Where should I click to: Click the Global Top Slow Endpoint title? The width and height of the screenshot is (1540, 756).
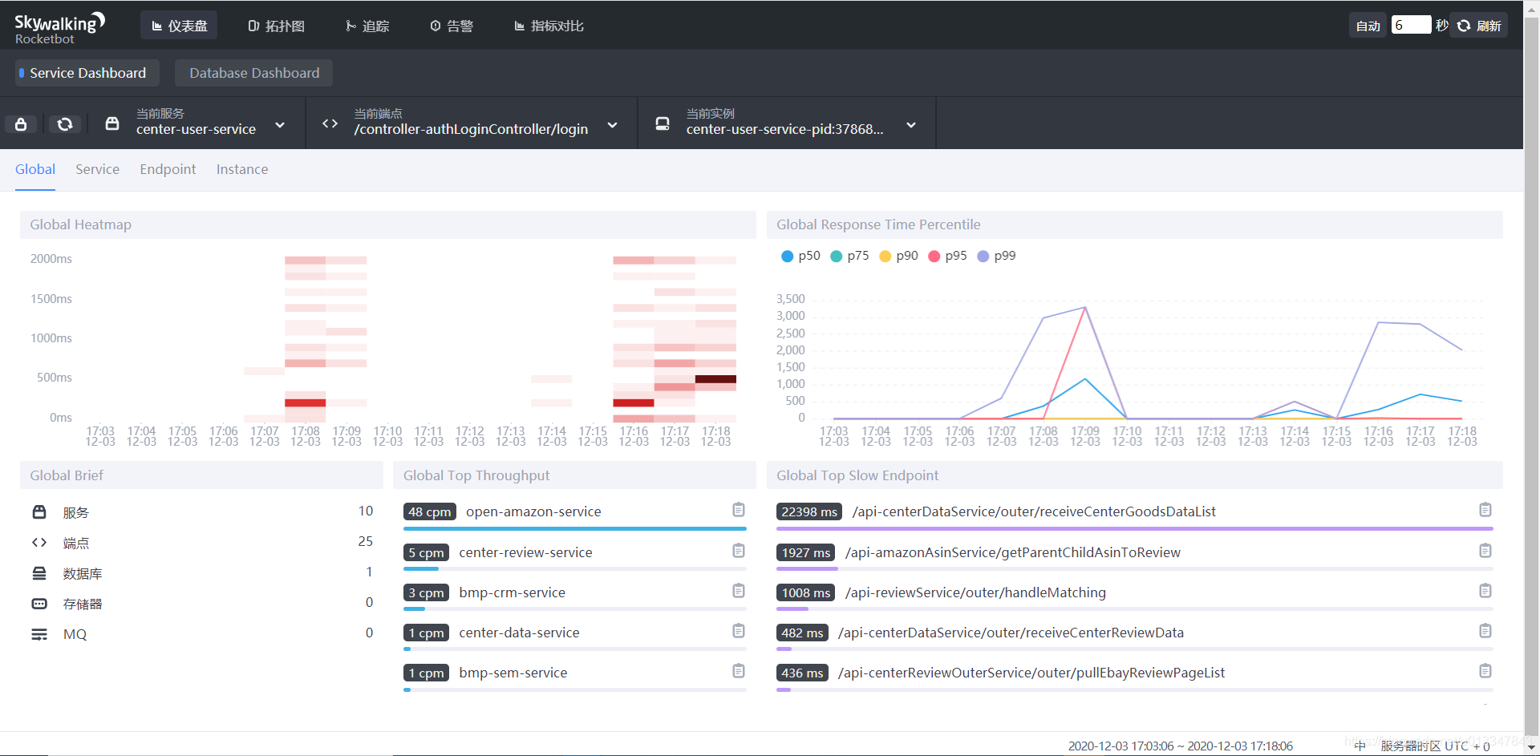point(857,475)
